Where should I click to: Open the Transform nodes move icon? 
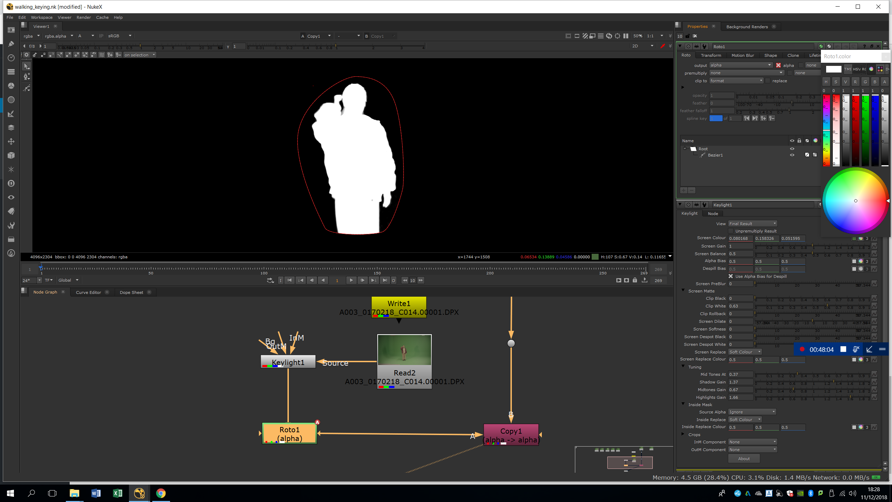[11, 142]
